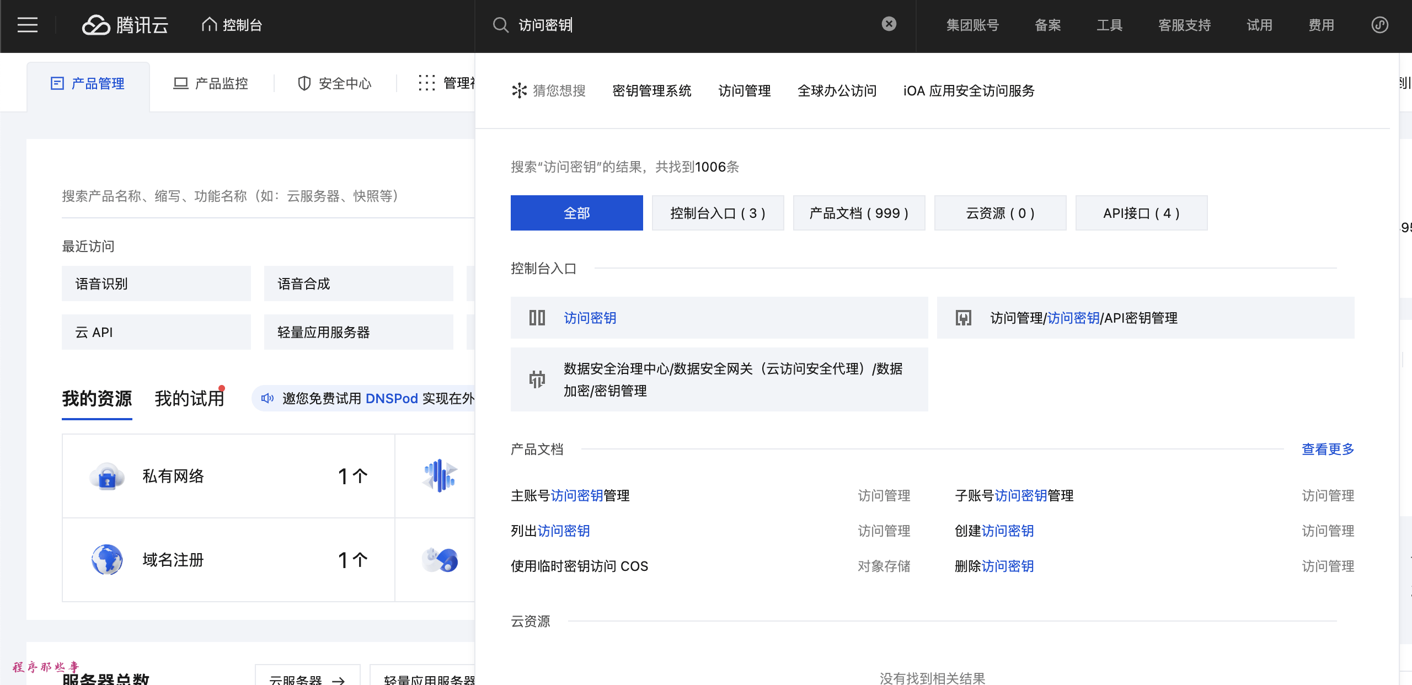Click API密钥管理 entry icon
Screen dimensions: 1412x685
point(963,318)
